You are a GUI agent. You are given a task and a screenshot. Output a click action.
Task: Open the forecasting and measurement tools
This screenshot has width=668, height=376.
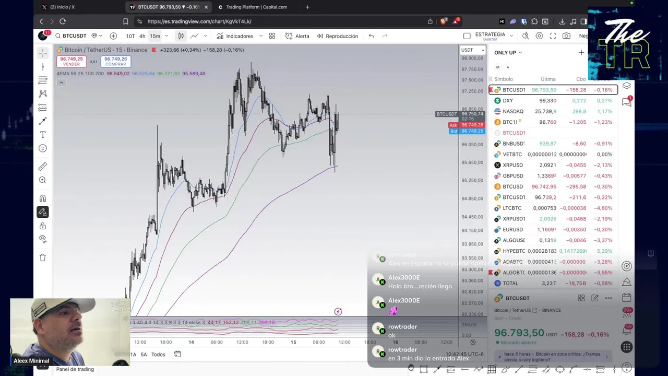pos(43,107)
